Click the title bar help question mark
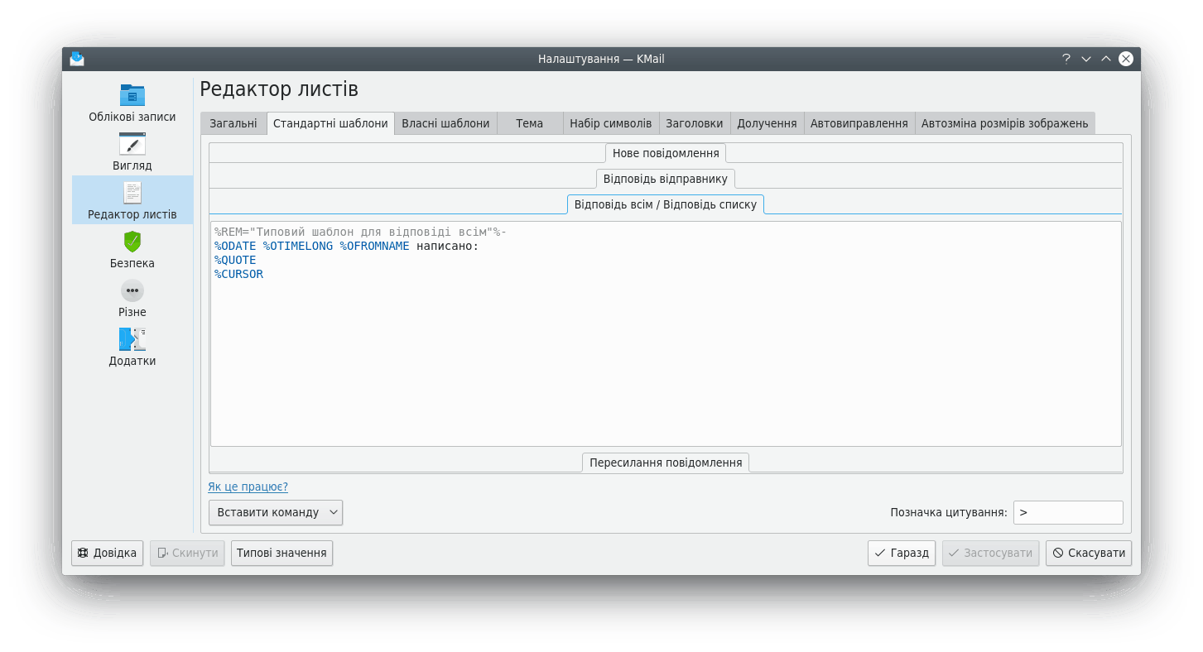The height and width of the screenshot is (652, 1203). (1066, 59)
